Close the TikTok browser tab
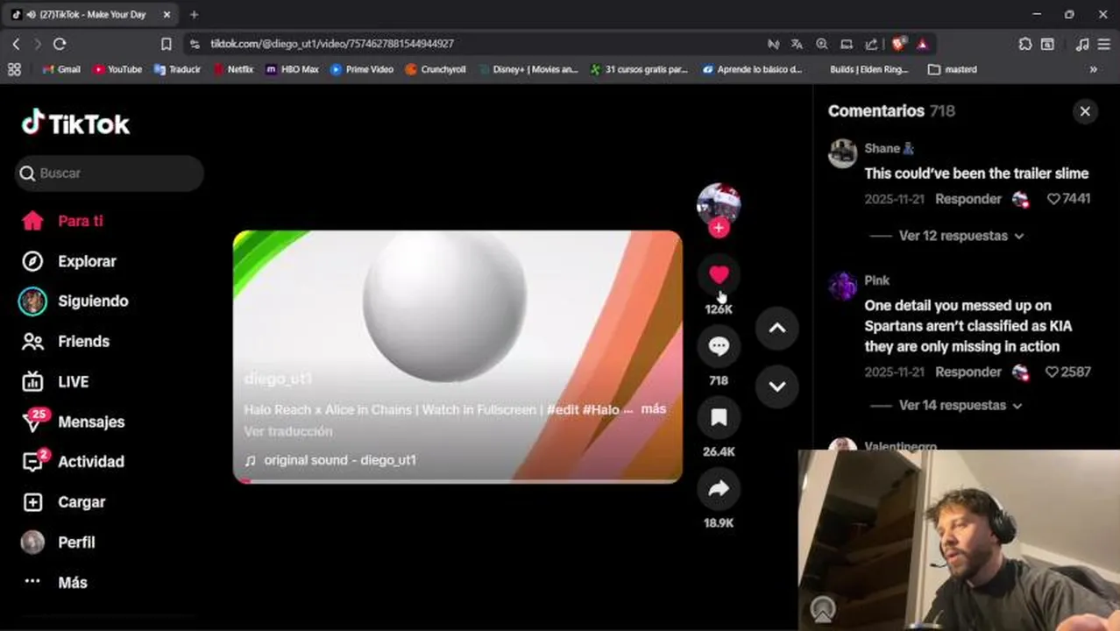Viewport: 1120px width, 631px height. pos(167,15)
